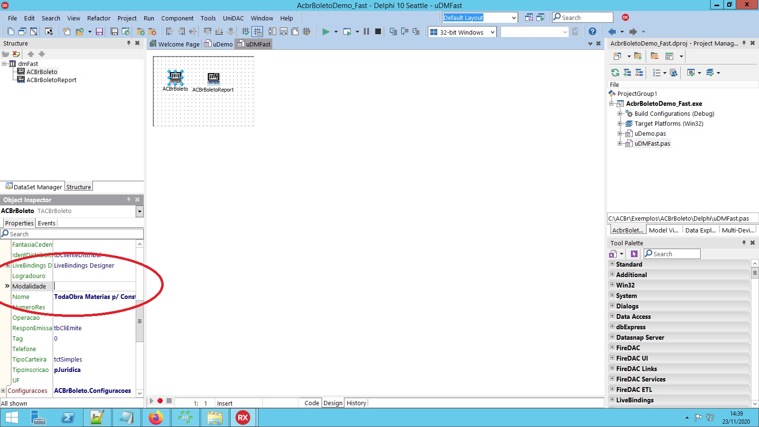Image resolution: width=759 pixels, height=427 pixels.
Task: Collapse the dmFast node in Structure
Action: pos(4,64)
